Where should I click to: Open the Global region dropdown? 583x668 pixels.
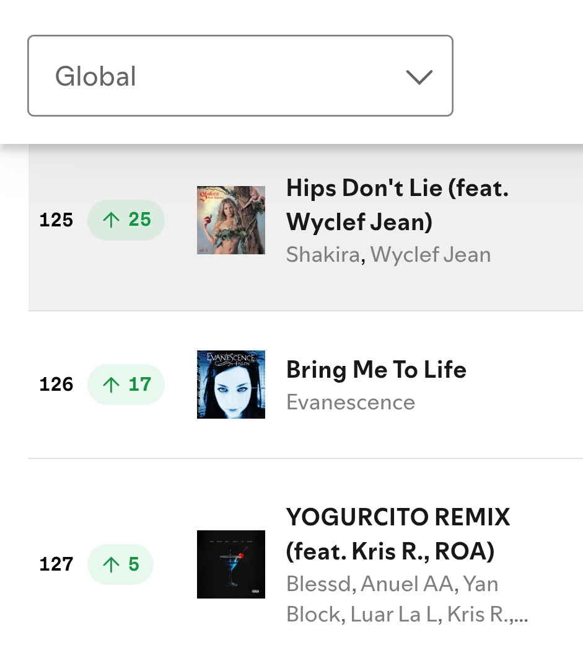pyautogui.click(x=240, y=76)
